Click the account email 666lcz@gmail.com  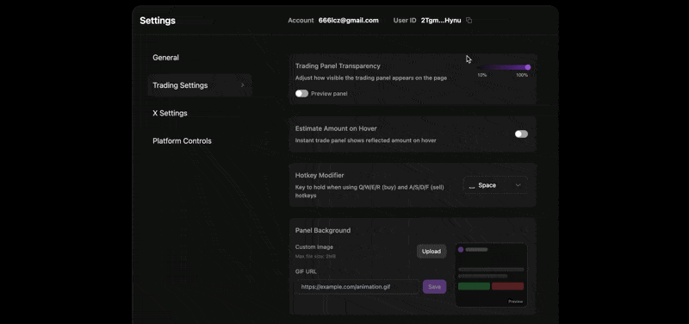click(x=349, y=20)
